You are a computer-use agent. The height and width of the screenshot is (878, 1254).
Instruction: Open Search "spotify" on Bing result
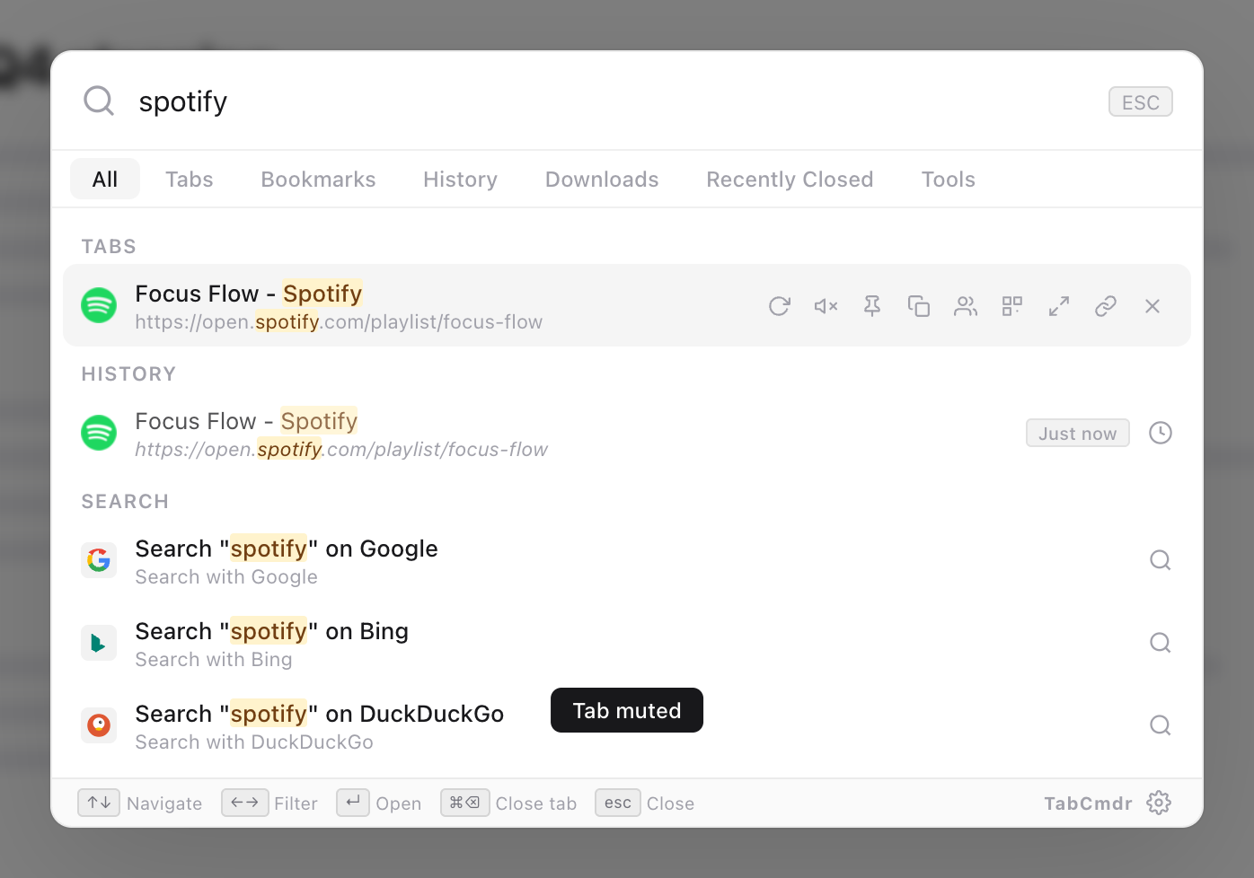(x=627, y=643)
